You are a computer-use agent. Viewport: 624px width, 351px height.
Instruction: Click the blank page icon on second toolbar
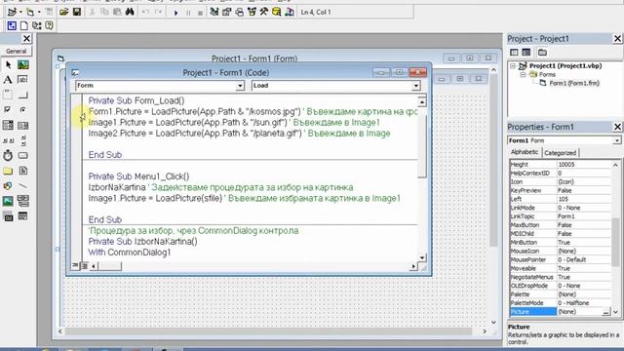(23, 26)
